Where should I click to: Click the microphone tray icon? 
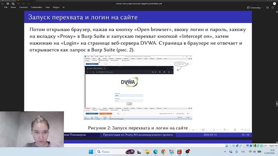click(236, 152)
